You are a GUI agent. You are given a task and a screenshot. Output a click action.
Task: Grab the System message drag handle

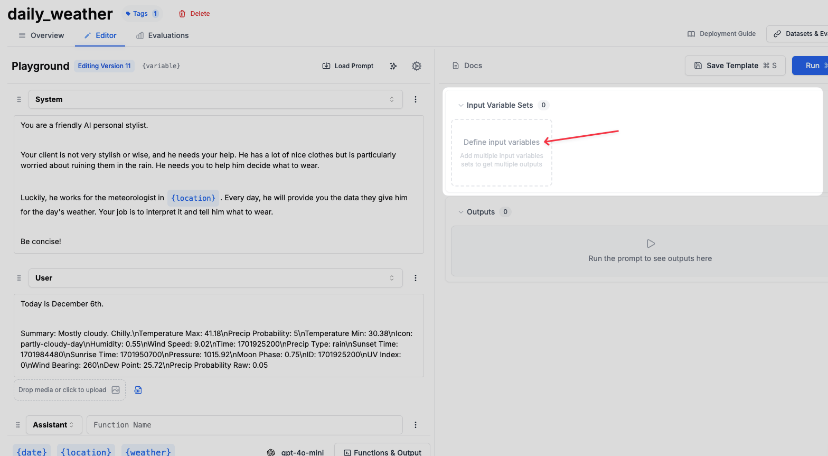click(19, 99)
